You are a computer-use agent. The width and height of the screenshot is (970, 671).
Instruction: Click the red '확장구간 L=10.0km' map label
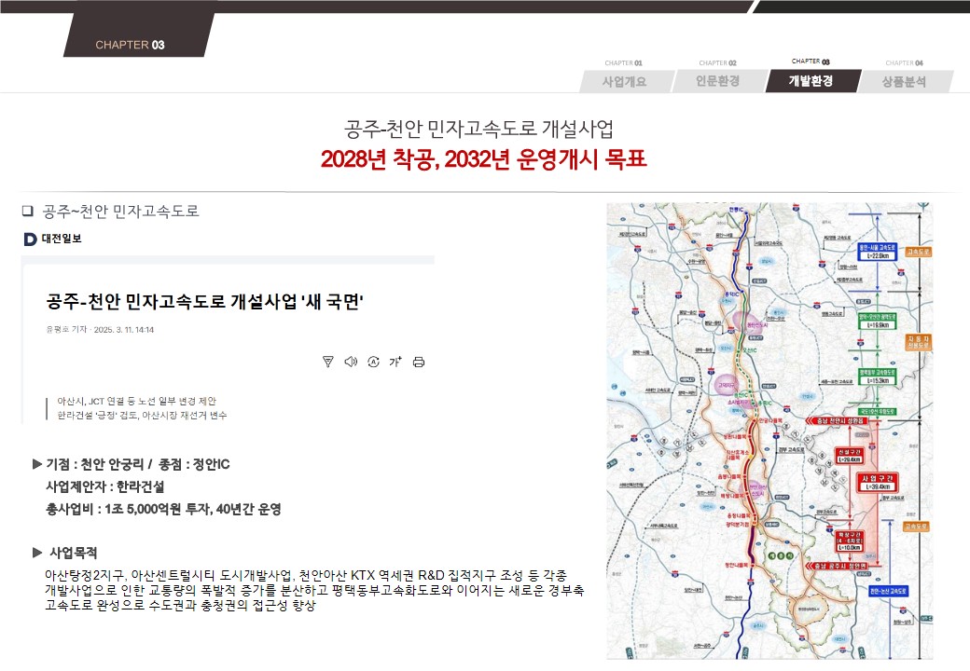pyautogui.click(x=850, y=541)
